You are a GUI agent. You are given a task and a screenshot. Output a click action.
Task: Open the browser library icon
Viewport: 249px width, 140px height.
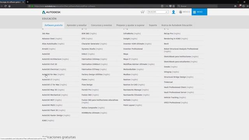pos(235,6)
